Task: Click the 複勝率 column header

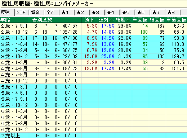Action: tap(124, 20)
